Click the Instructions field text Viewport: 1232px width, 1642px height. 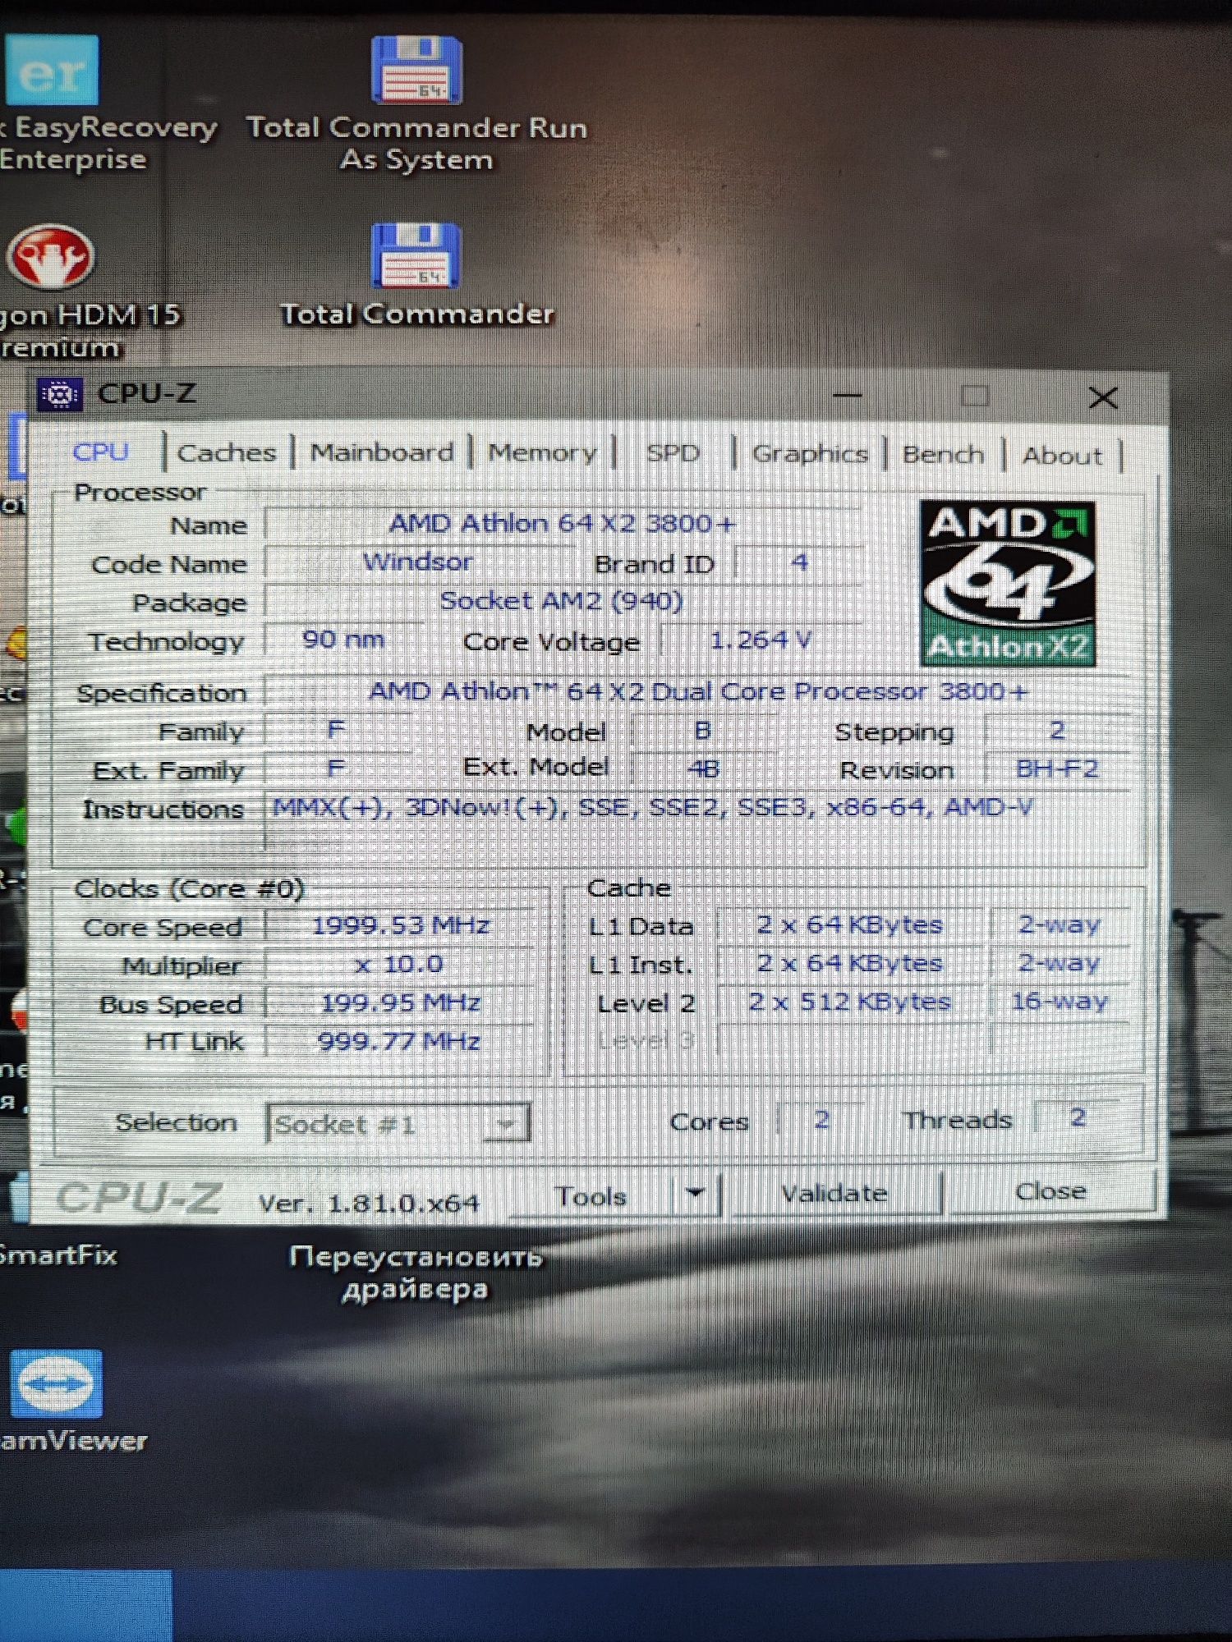(x=653, y=808)
